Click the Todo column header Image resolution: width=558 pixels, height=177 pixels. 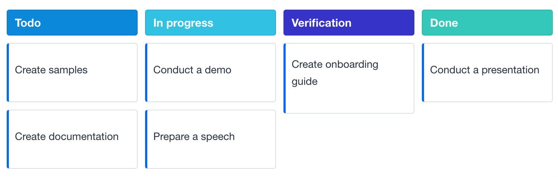(x=72, y=23)
